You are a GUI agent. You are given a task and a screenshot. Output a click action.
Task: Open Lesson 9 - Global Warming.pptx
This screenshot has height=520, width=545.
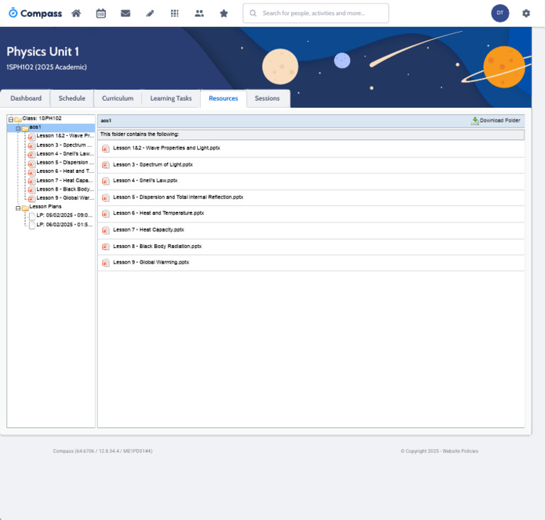[x=151, y=262]
